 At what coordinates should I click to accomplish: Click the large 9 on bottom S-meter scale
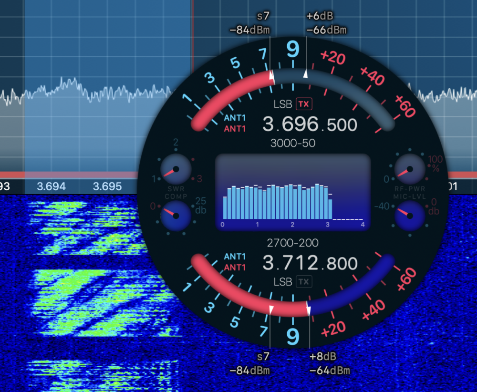click(293, 337)
